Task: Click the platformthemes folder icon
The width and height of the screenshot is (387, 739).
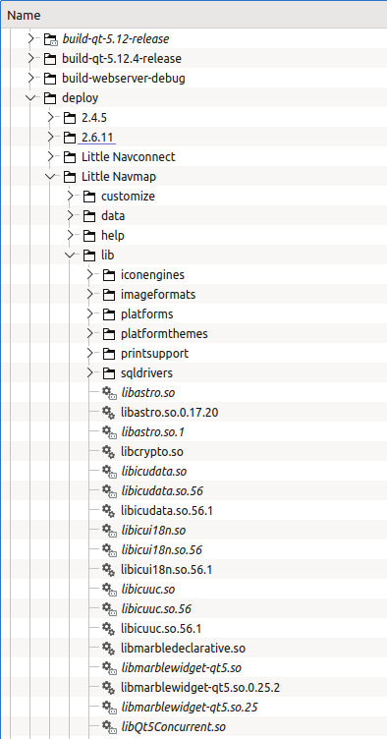Action: (x=109, y=334)
